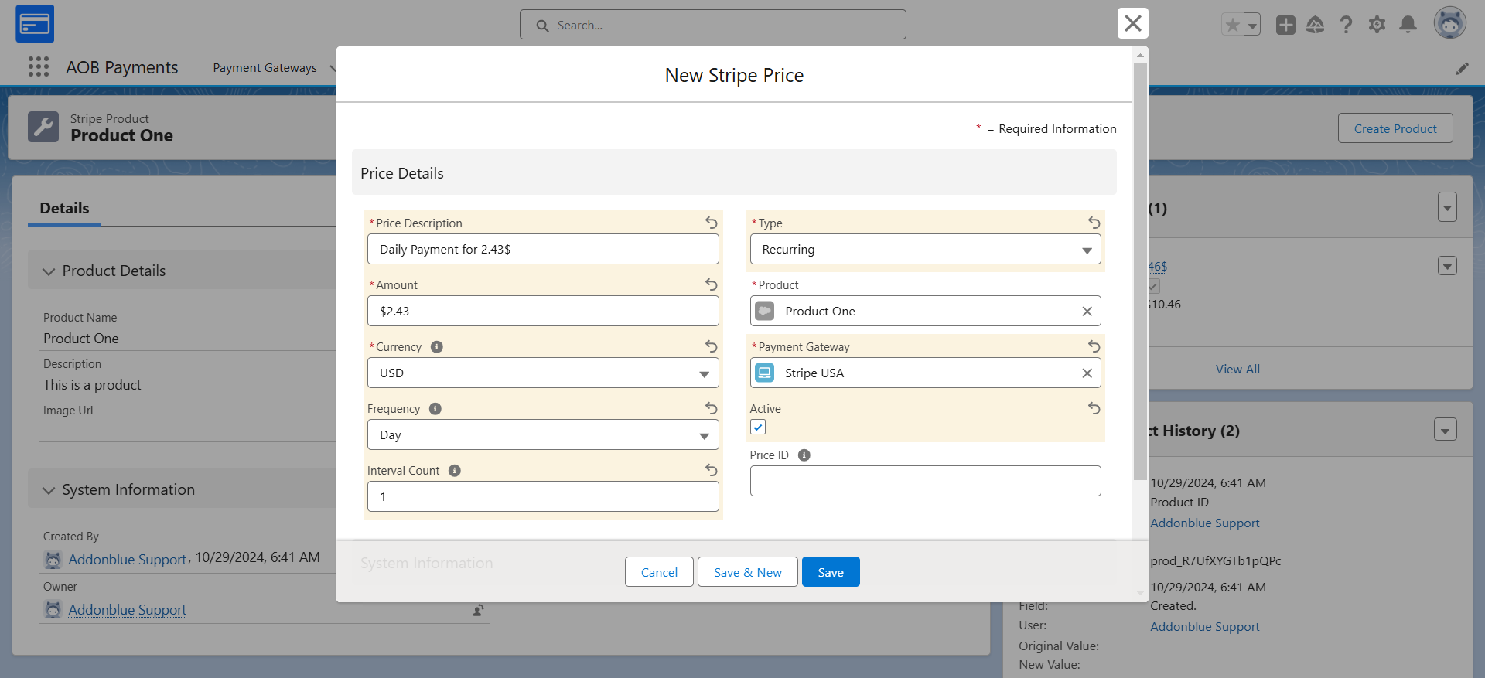Undo changes to the Type field
The width and height of the screenshot is (1485, 678).
[1094, 223]
